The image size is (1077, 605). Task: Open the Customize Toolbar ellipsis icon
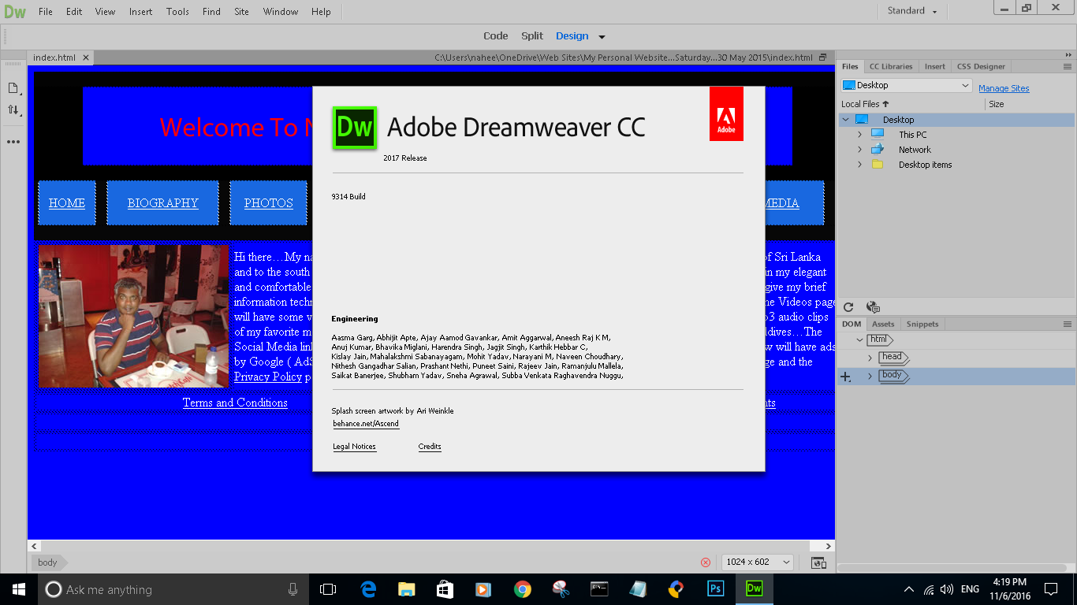point(13,142)
